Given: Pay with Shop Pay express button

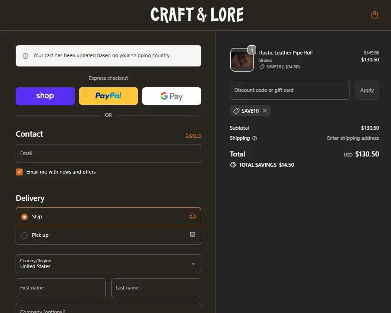Looking at the screenshot, I should point(45,96).
